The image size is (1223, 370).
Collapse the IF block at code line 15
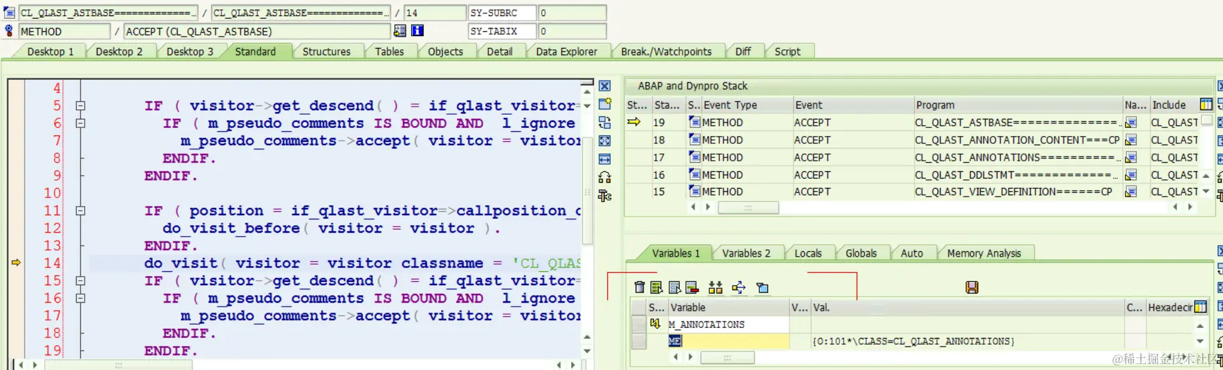pyautogui.click(x=81, y=281)
